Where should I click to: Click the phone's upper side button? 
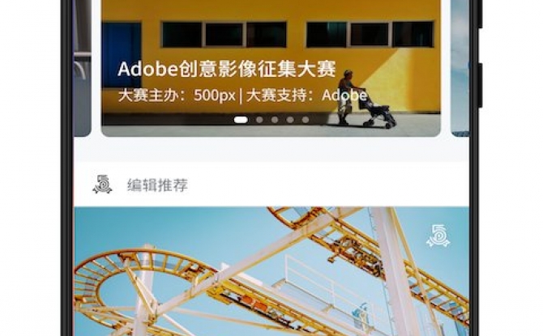tap(481, 14)
